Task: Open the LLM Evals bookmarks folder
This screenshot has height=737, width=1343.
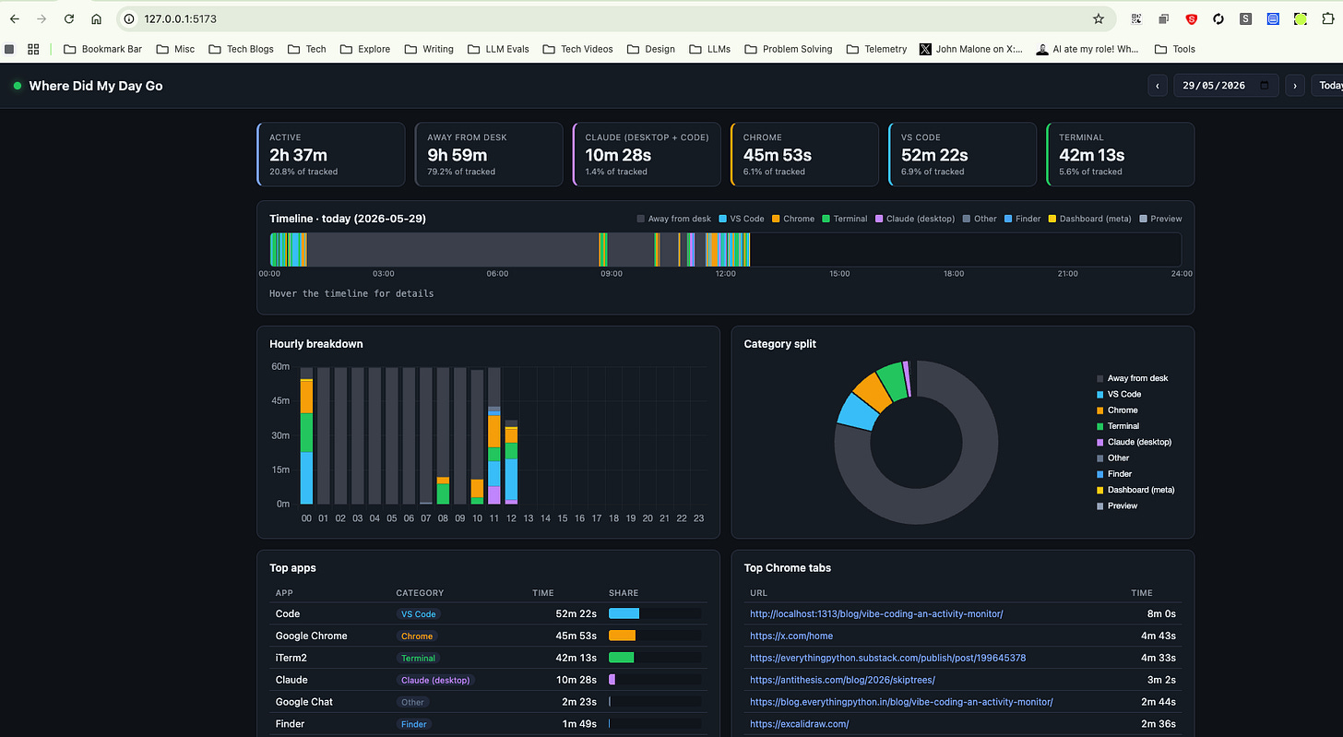Action: click(x=498, y=49)
